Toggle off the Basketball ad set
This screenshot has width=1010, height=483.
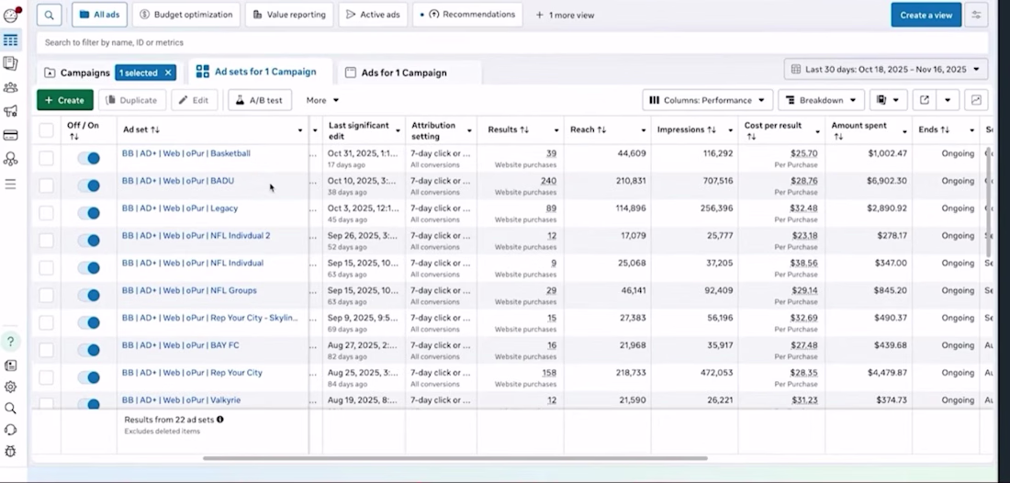pos(89,159)
